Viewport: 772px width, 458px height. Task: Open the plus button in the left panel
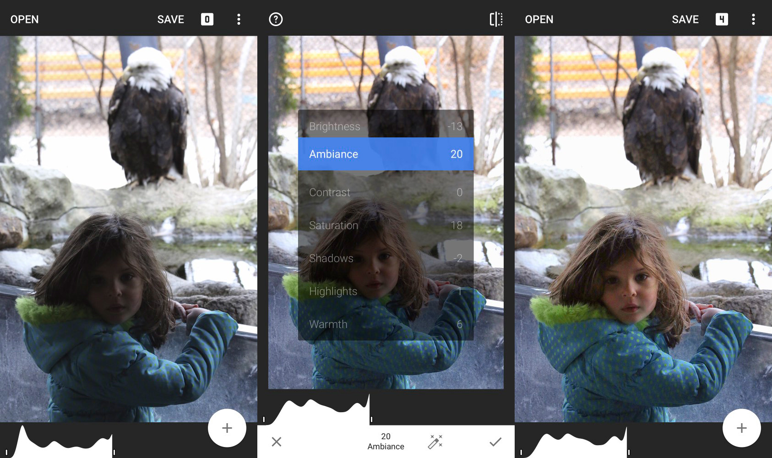[x=227, y=428]
